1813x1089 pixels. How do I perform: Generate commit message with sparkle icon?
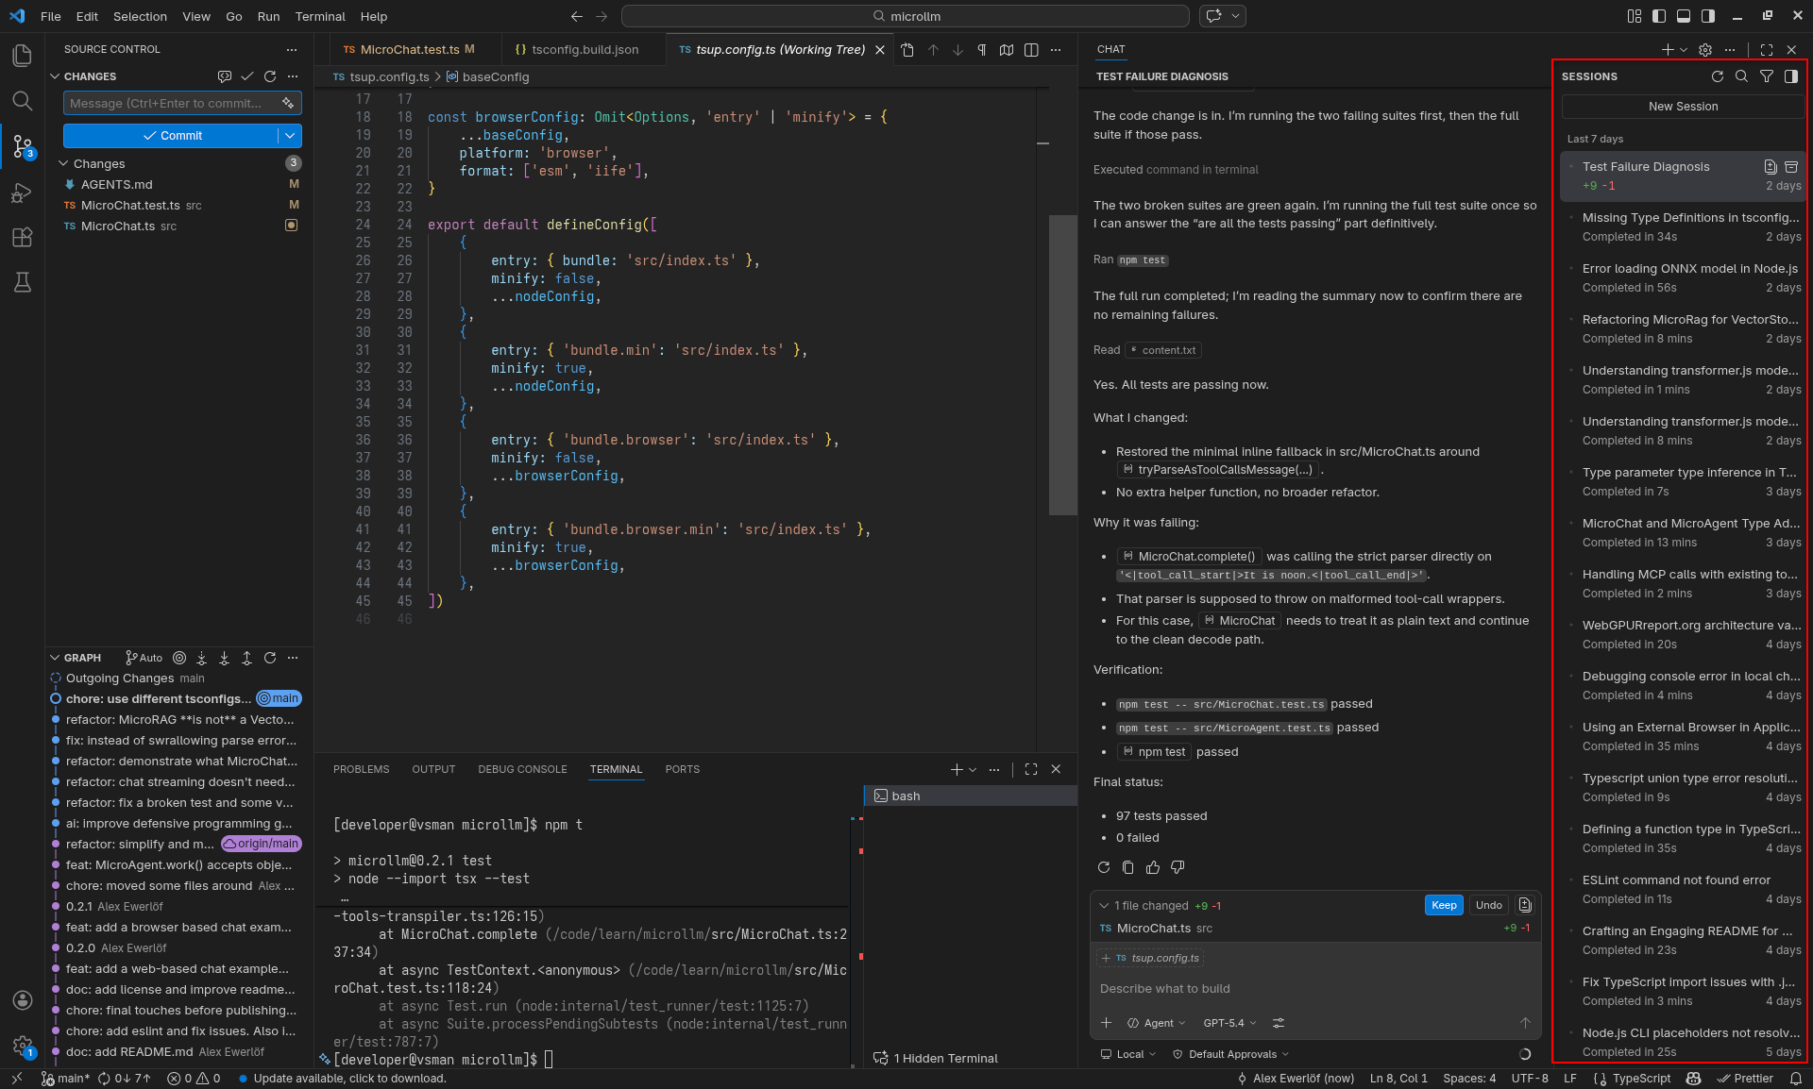point(287,103)
